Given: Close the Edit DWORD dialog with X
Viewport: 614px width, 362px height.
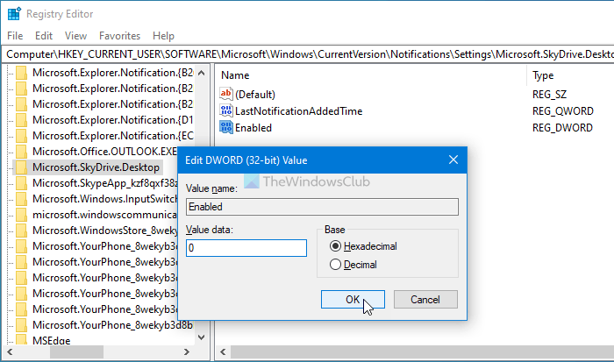Looking at the screenshot, I should pyautogui.click(x=453, y=160).
